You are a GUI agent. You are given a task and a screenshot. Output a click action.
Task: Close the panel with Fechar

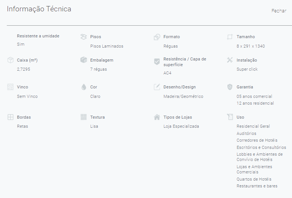pos(279,11)
